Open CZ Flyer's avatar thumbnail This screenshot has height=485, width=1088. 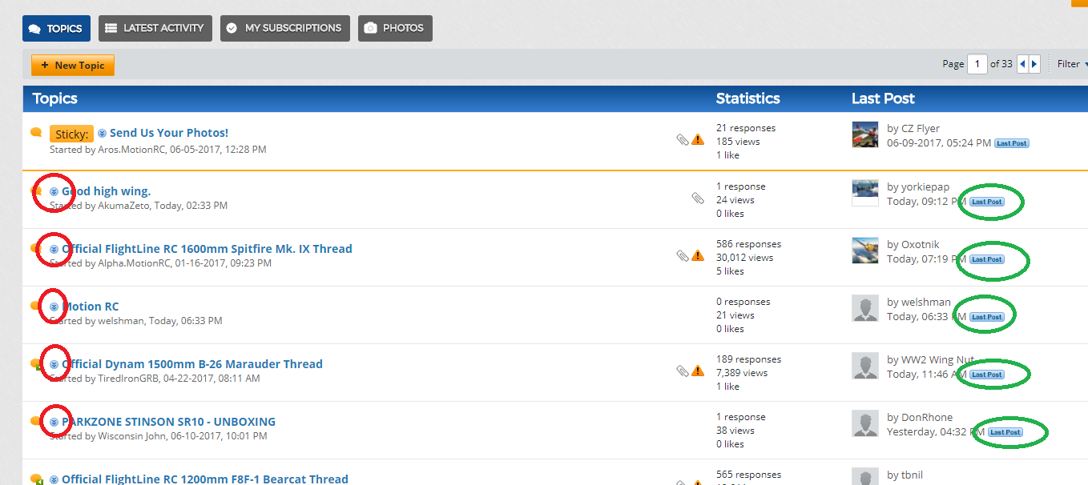click(x=864, y=134)
